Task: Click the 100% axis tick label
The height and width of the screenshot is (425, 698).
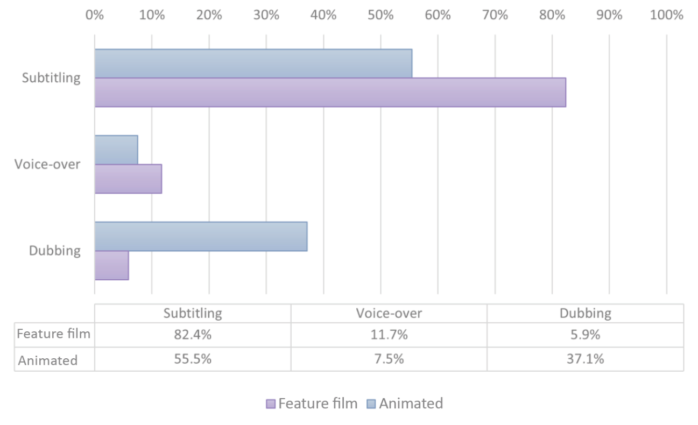Action: [666, 15]
